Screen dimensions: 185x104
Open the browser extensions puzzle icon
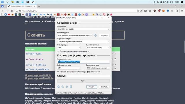(177, 11)
